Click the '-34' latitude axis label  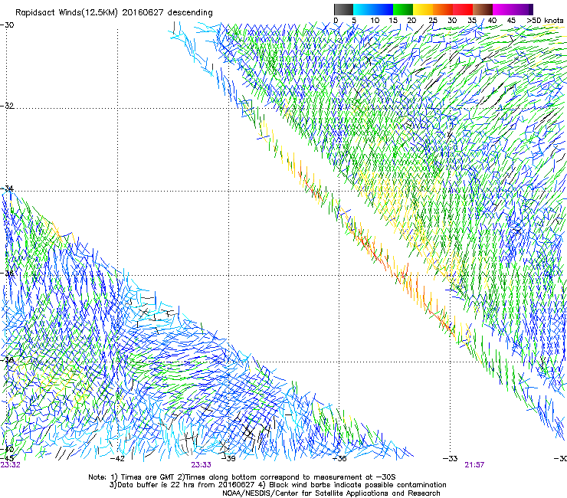click(x=7, y=188)
